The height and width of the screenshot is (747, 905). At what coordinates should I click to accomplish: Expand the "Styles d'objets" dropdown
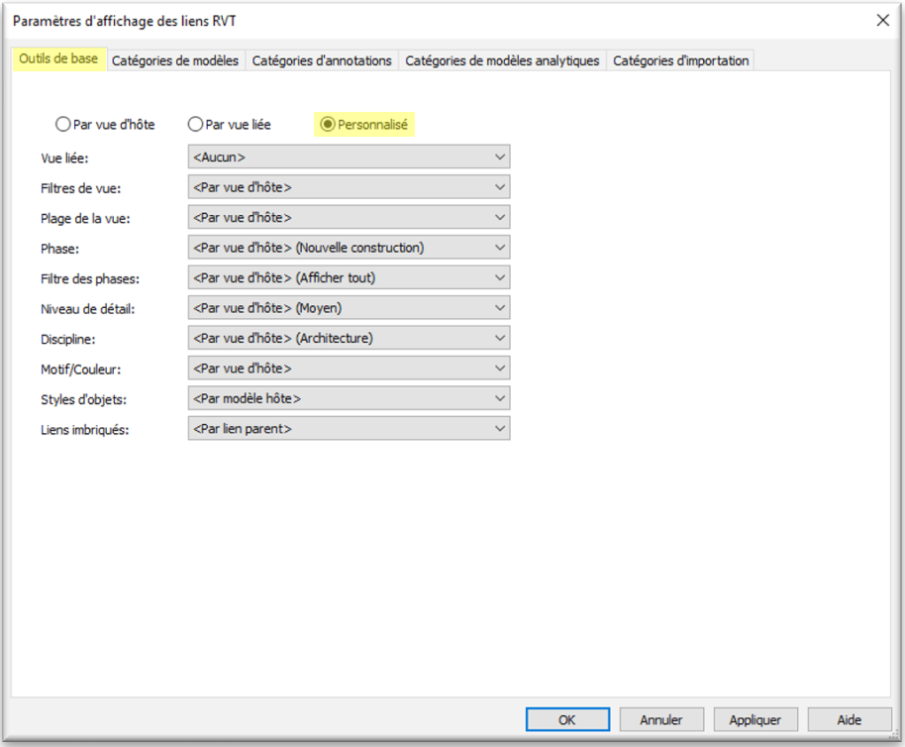[x=349, y=398]
